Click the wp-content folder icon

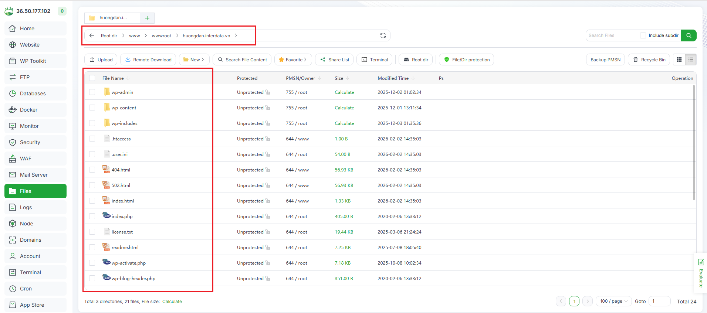(106, 108)
